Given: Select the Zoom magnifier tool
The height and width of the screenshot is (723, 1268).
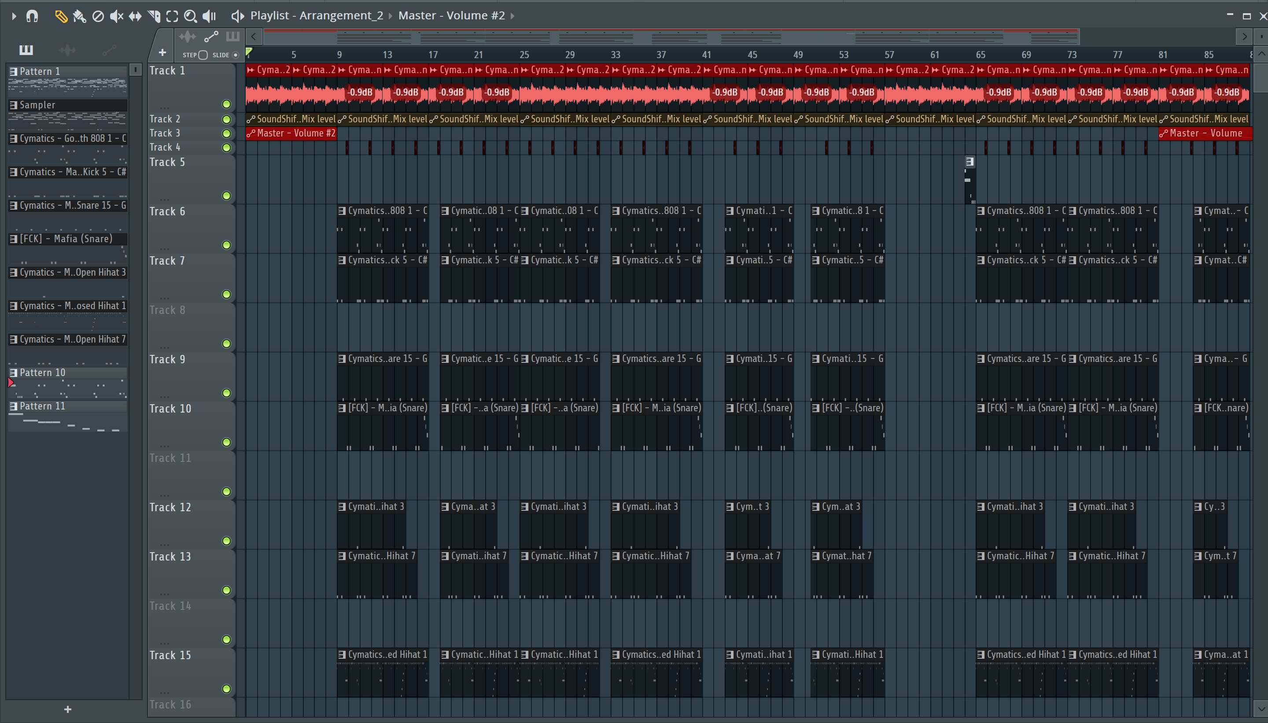Looking at the screenshot, I should [x=190, y=16].
